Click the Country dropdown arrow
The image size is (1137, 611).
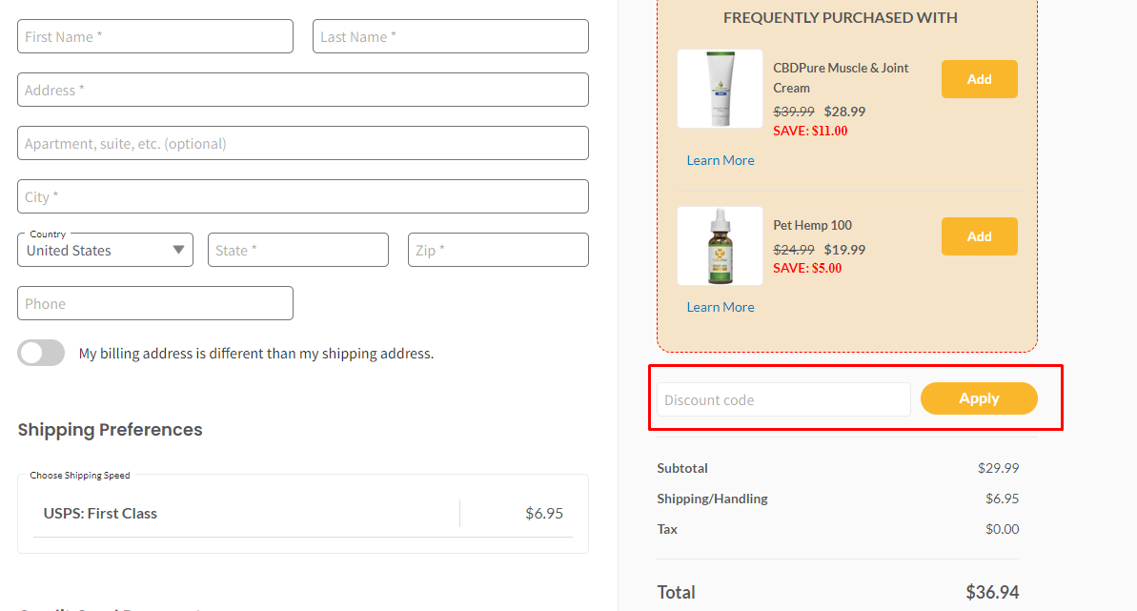coord(178,250)
